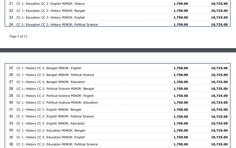Select row 25 History Bengali English entry

[49, 68]
